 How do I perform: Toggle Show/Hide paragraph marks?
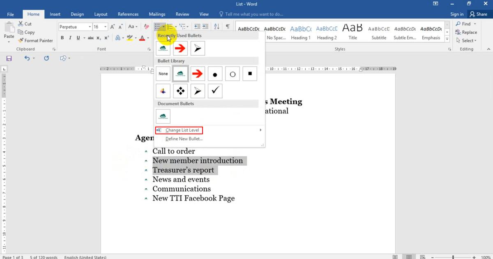(x=228, y=27)
